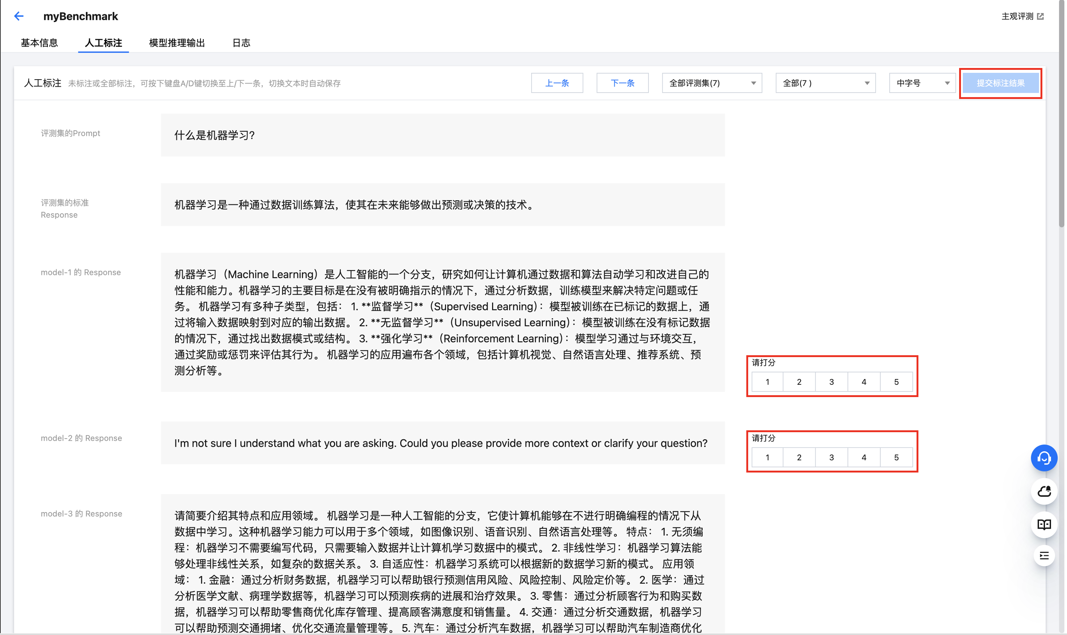Click the cloud assistant floating icon
The image size is (1067, 635).
[x=1043, y=491]
